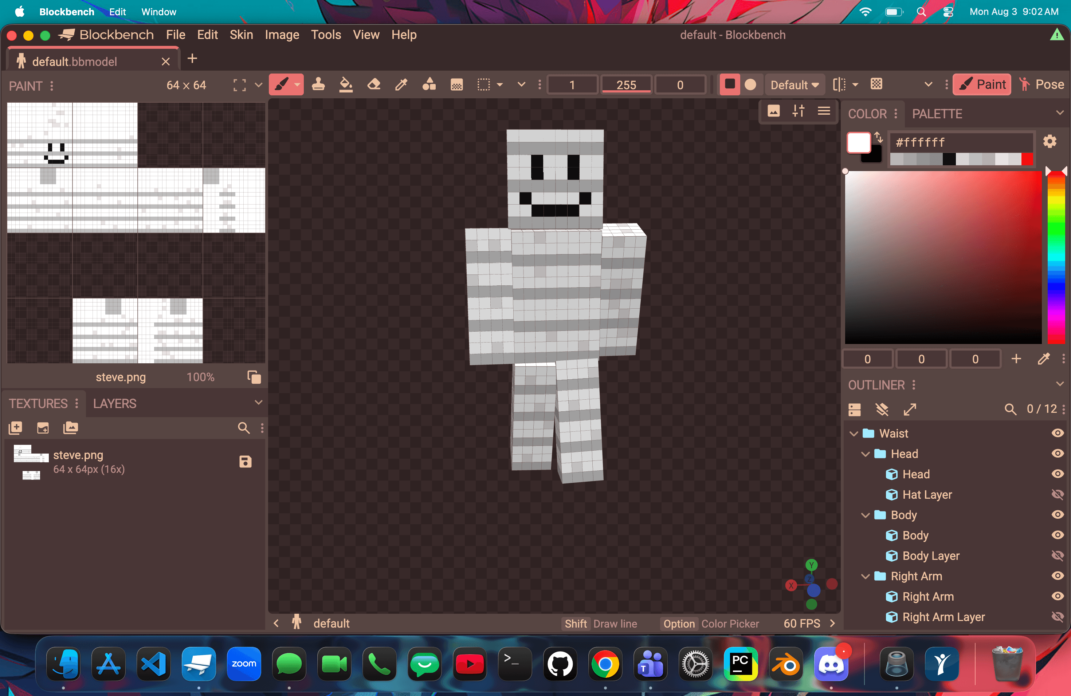Save the steve.png texture

(x=245, y=462)
